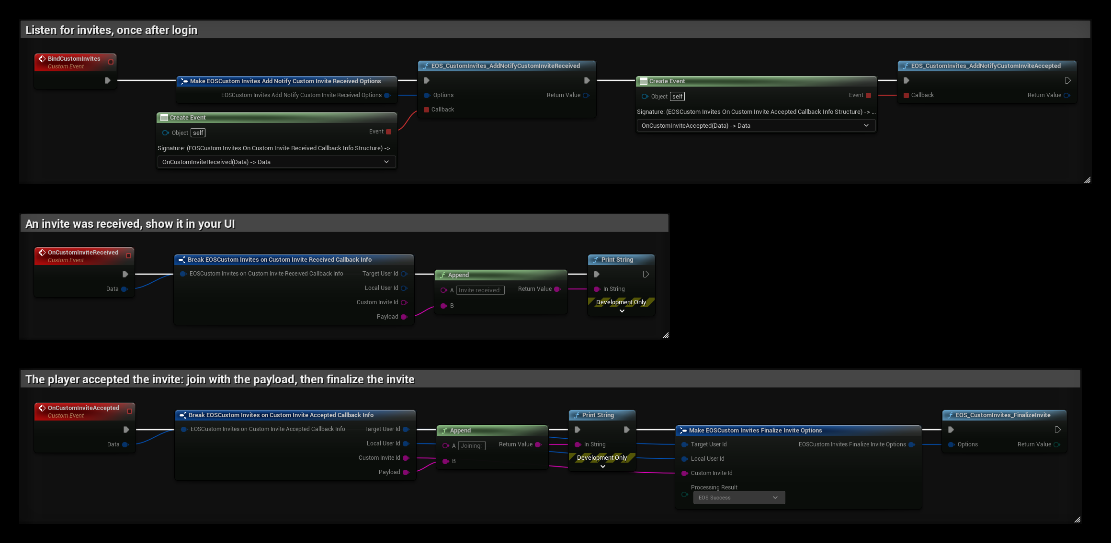Click In String pin on Invite received Print String
The width and height of the screenshot is (1111, 543).
(597, 289)
